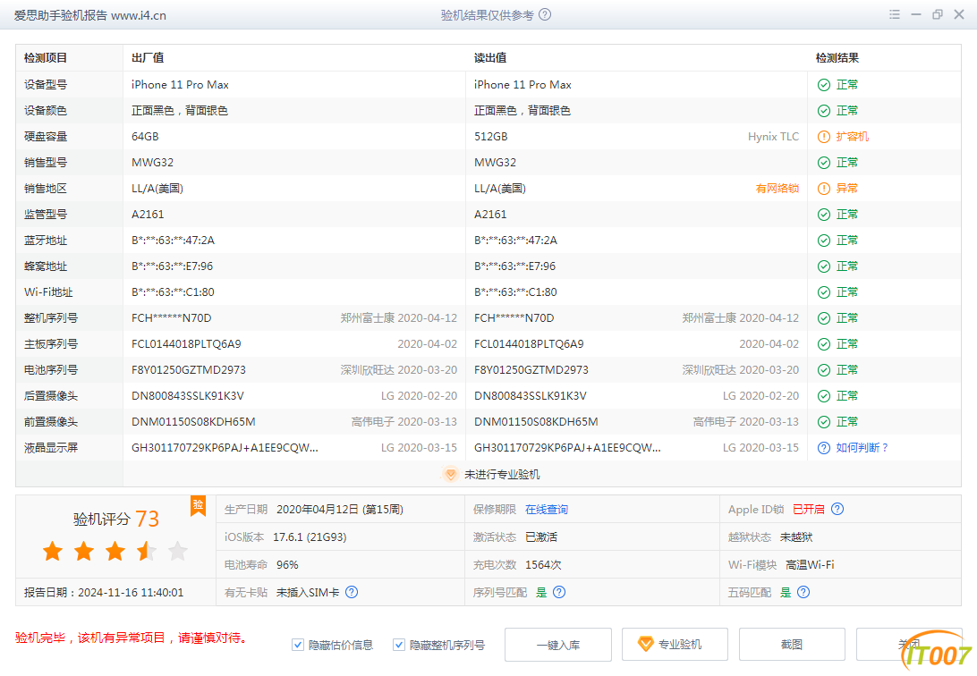This screenshot has width=977, height=676.
Task: Click 已开启 Apple ID lock status
Action: [x=808, y=509]
